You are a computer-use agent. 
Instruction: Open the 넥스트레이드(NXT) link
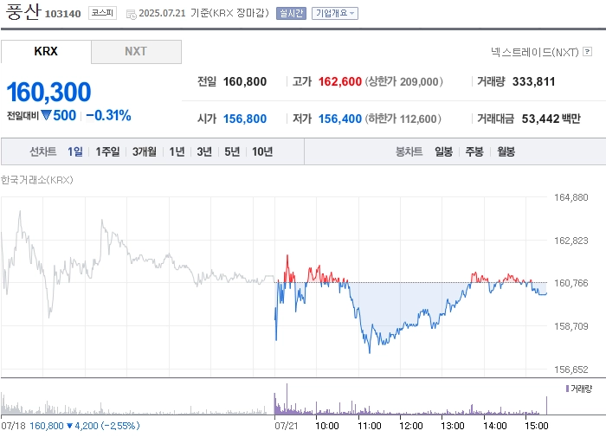click(534, 52)
